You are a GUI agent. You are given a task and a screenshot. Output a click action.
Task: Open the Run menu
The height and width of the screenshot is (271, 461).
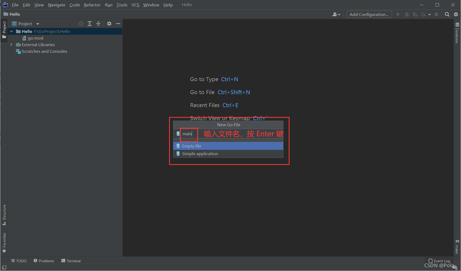click(x=108, y=5)
